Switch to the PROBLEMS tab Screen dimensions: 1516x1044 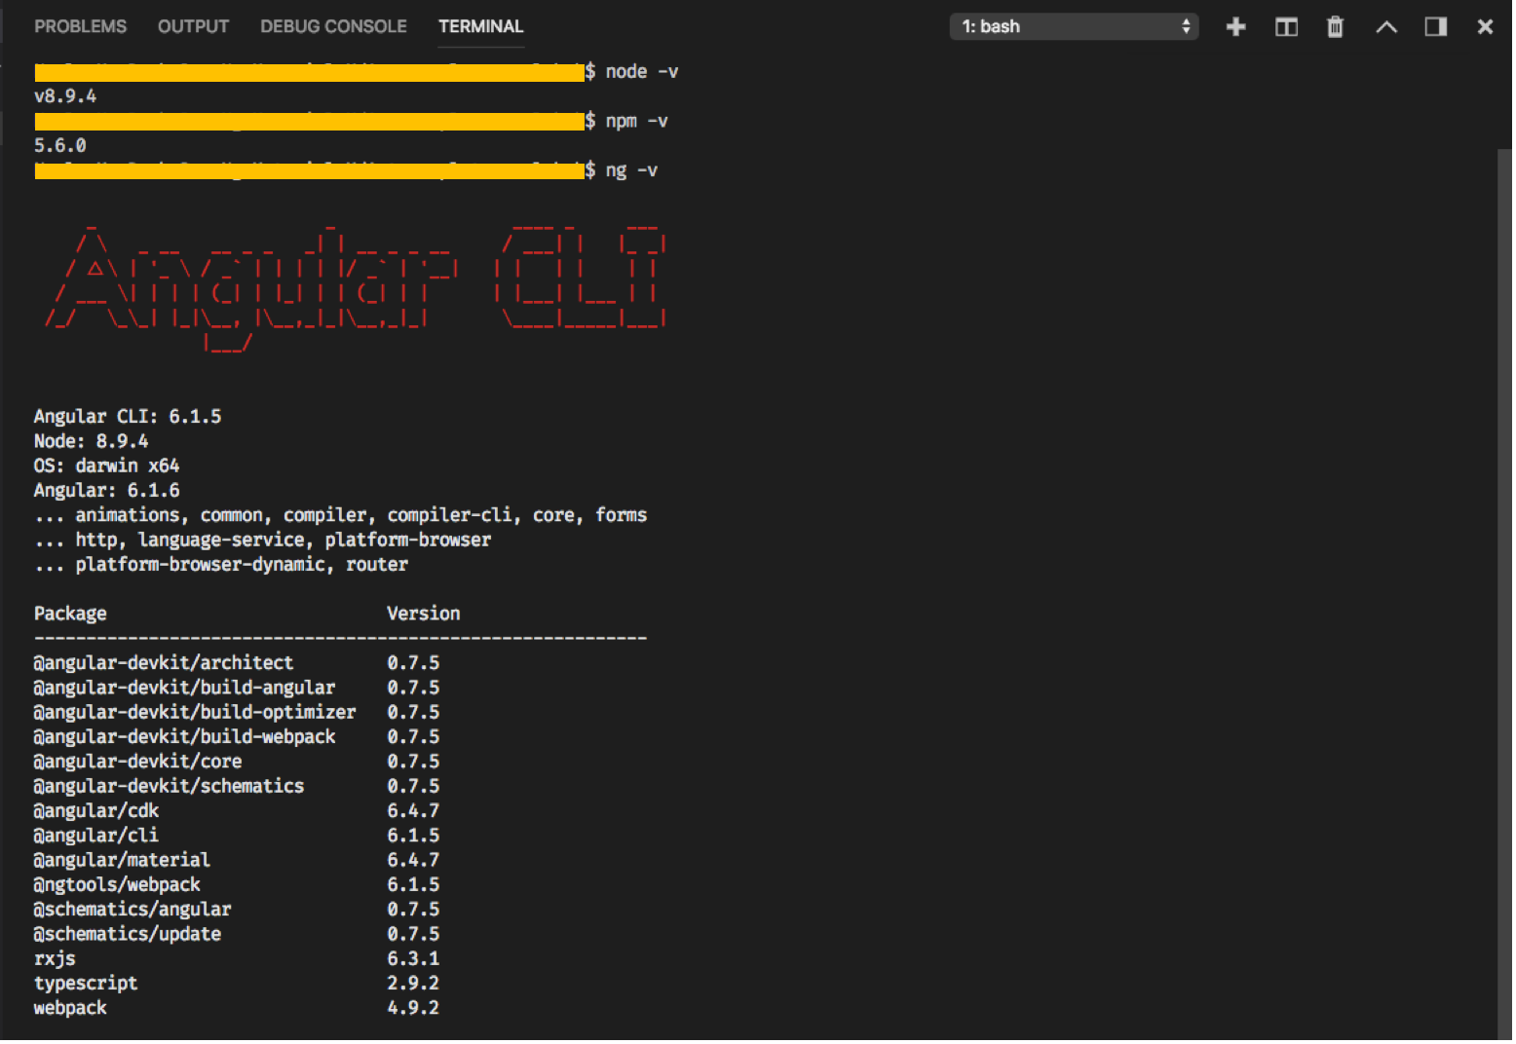point(81,26)
